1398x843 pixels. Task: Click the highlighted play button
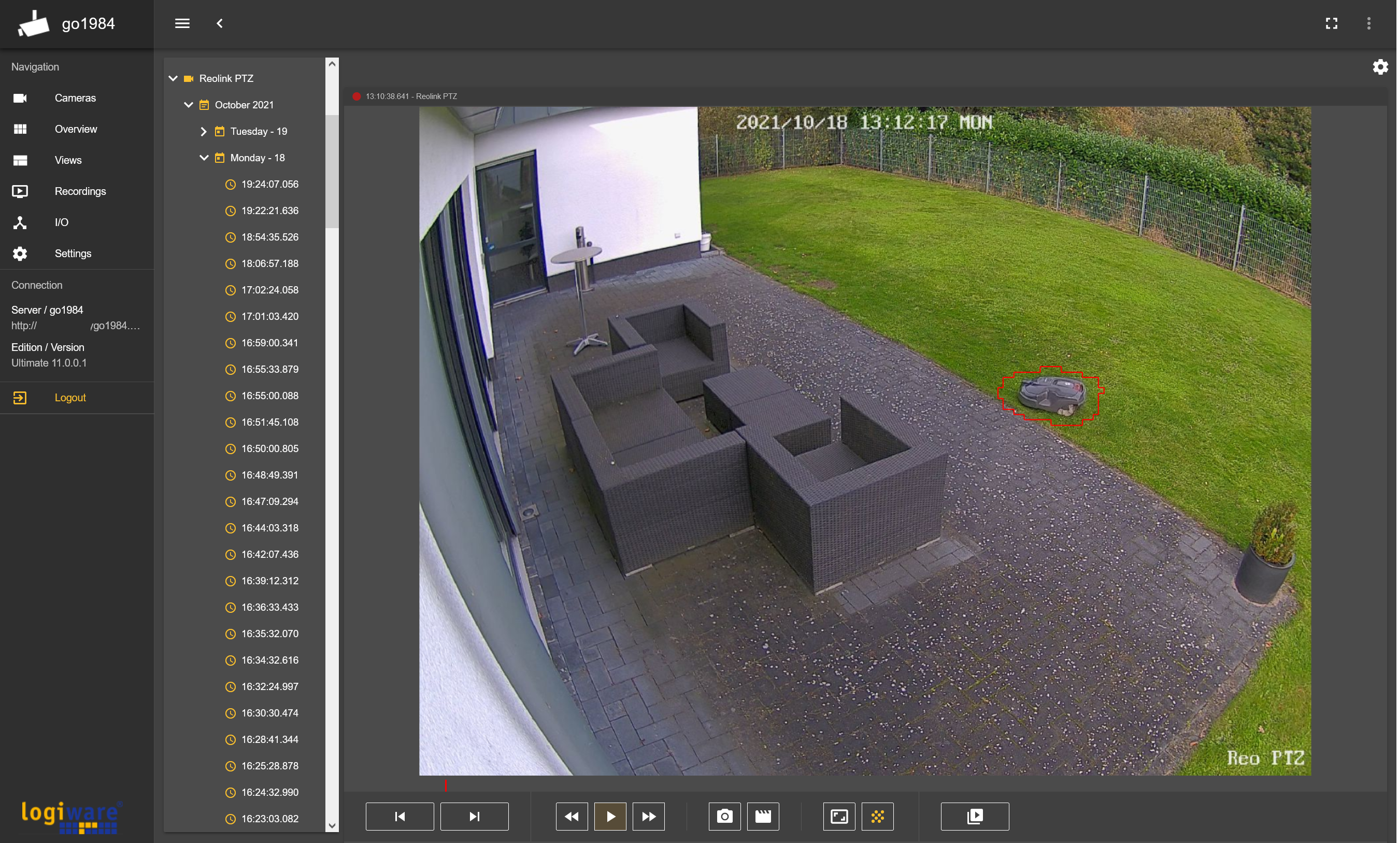click(610, 817)
